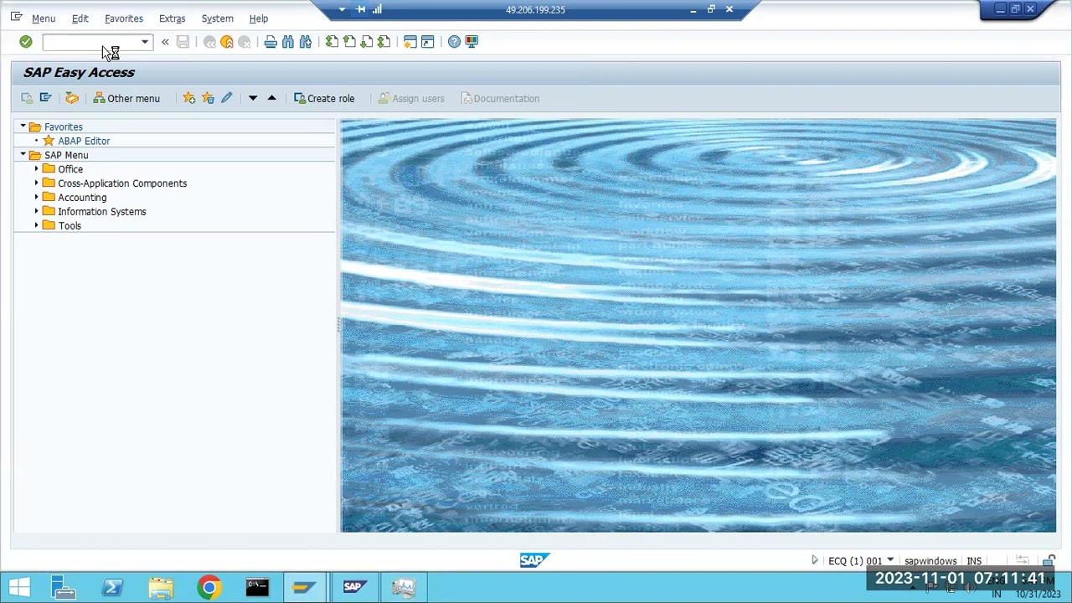Viewport: 1072px width, 603px height.
Task: Open the Help menu
Action: point(259,18)
